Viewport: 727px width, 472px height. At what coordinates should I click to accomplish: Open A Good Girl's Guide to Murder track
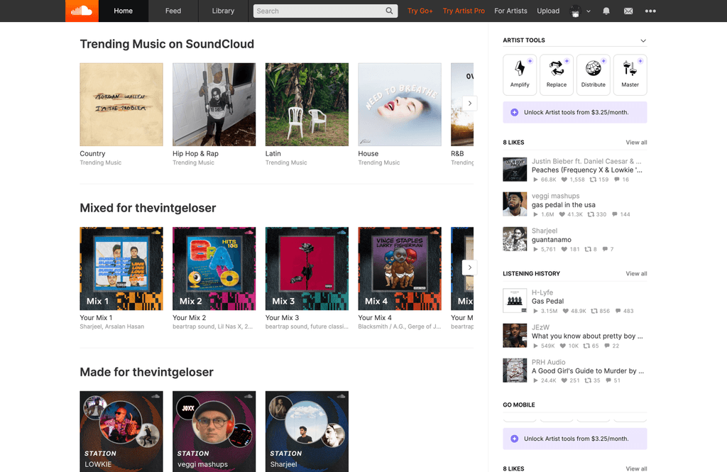point(587,371)
